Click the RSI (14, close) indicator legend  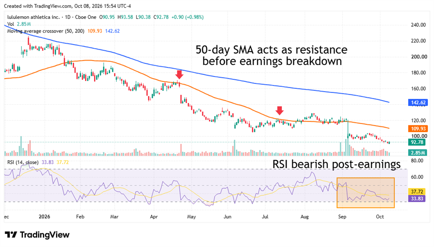(x=37, y=162)
